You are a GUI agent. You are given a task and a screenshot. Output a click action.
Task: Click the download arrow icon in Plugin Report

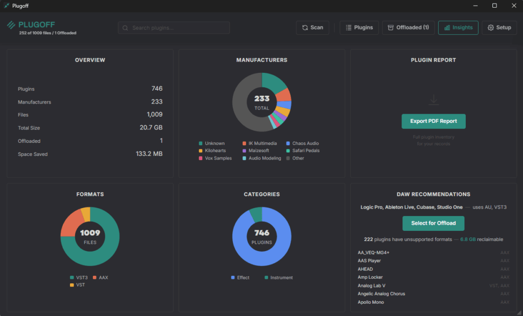434,100
